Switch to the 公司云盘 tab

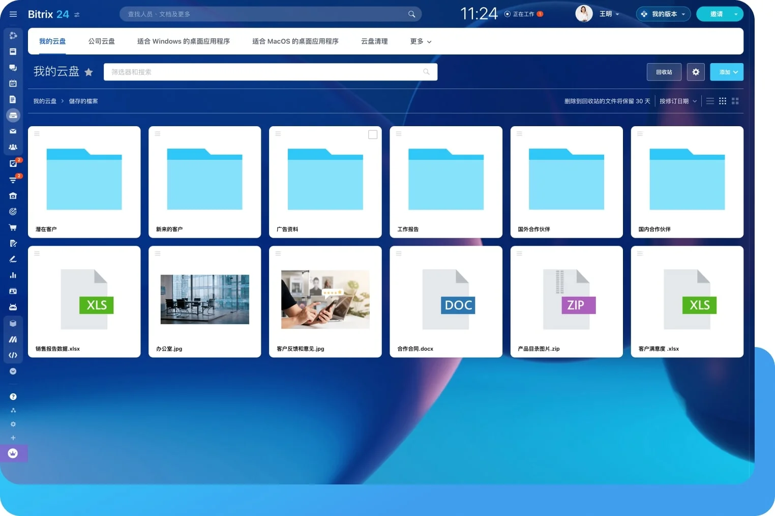click(101, 42)
